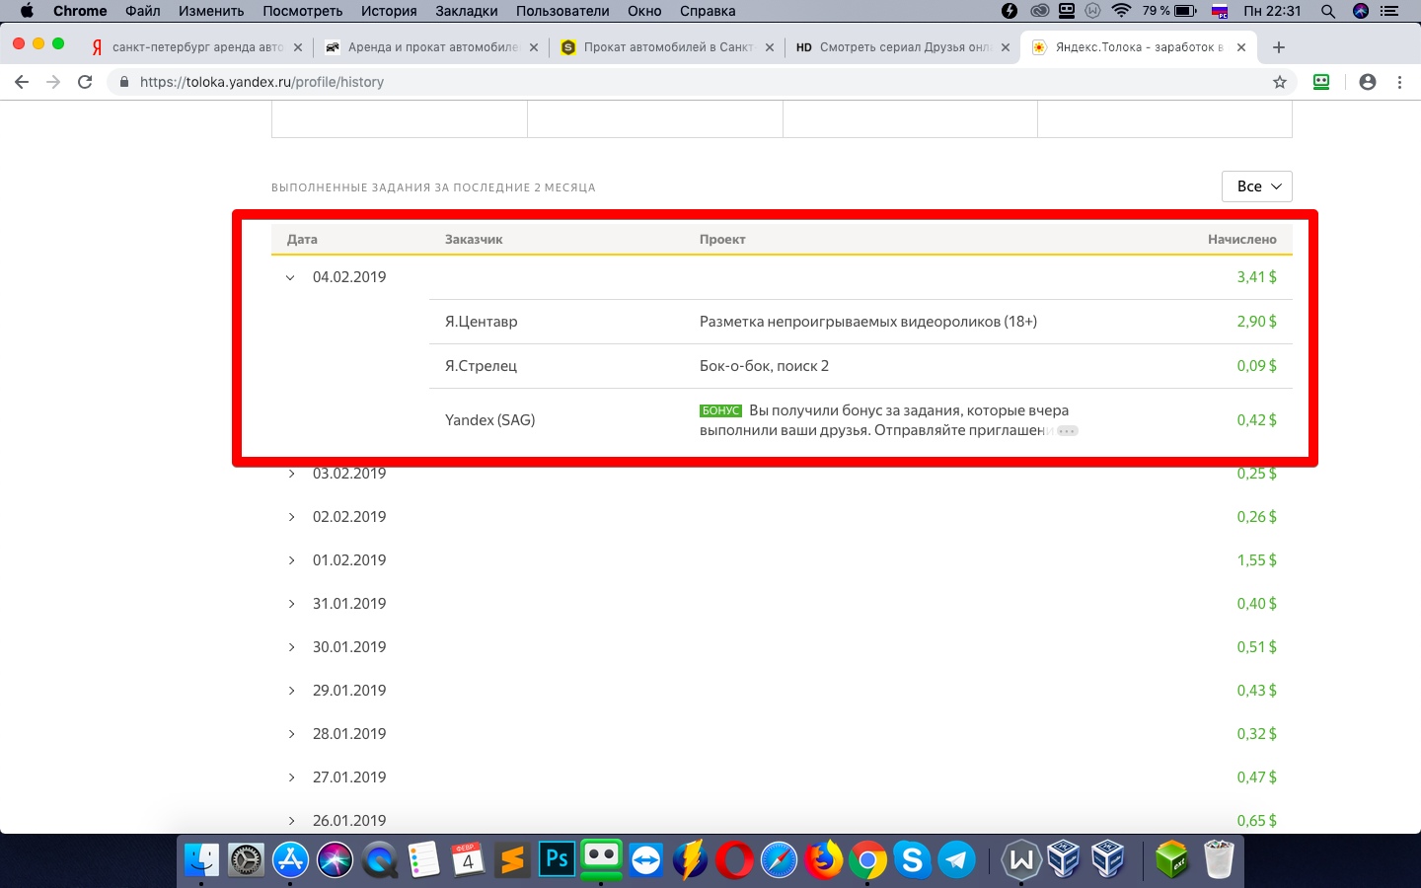Click the user profile avatar icon
The width and height of the screenshot is (1421, 888).
(1367, 82)
